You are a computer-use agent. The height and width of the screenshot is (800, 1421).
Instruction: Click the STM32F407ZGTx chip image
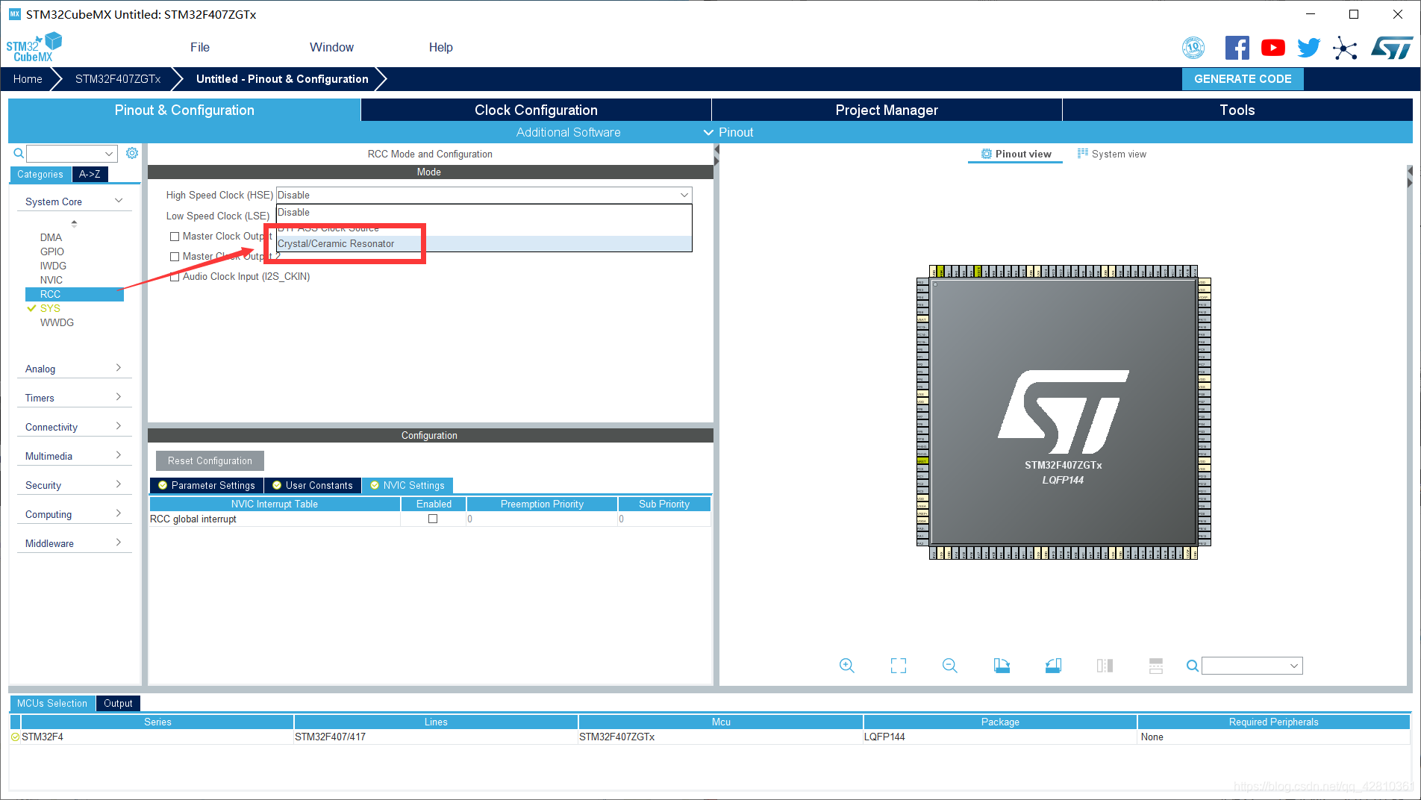pyautogui.click(x=1064, y=412)
